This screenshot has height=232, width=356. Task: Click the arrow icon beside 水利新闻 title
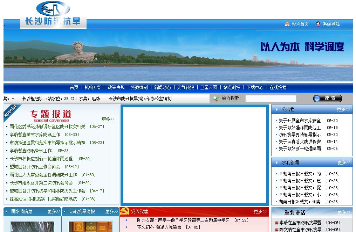(277, 162)
